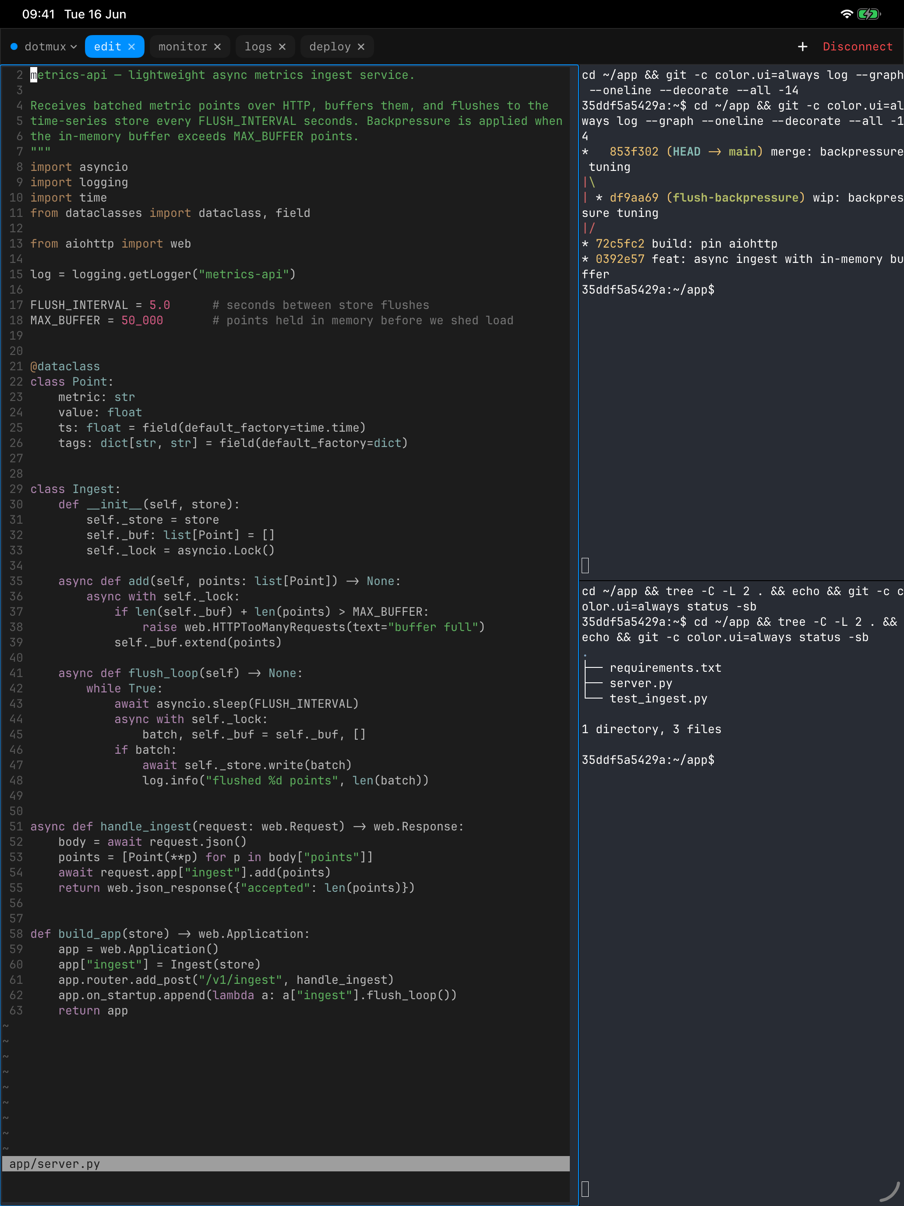This screenshot has height=1206, width=904.
Task: Switch to the logs tab
Action: point(258,46)
